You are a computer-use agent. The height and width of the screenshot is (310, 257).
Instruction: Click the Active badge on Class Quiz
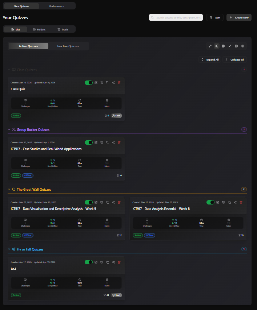pos(16,116)
